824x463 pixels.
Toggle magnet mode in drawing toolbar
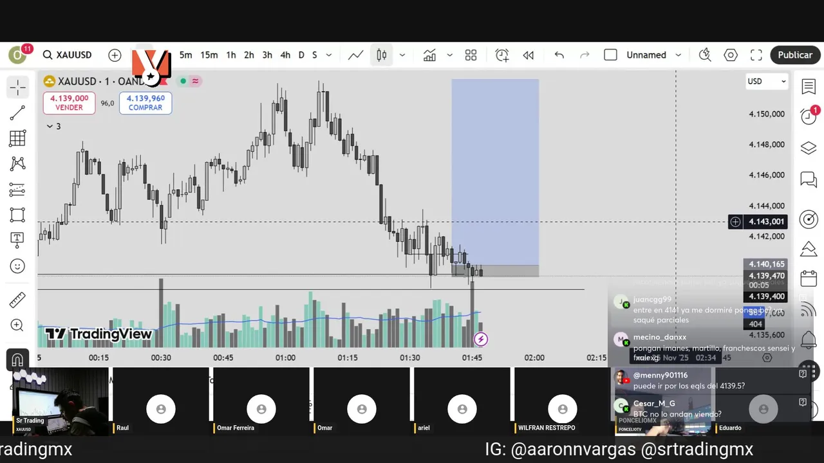17,359
